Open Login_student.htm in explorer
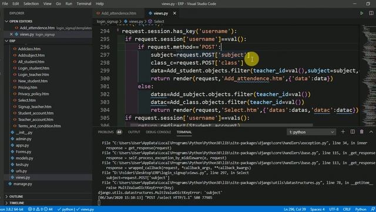Viewport: 376px width, 212px height. (x=33, y=68)
